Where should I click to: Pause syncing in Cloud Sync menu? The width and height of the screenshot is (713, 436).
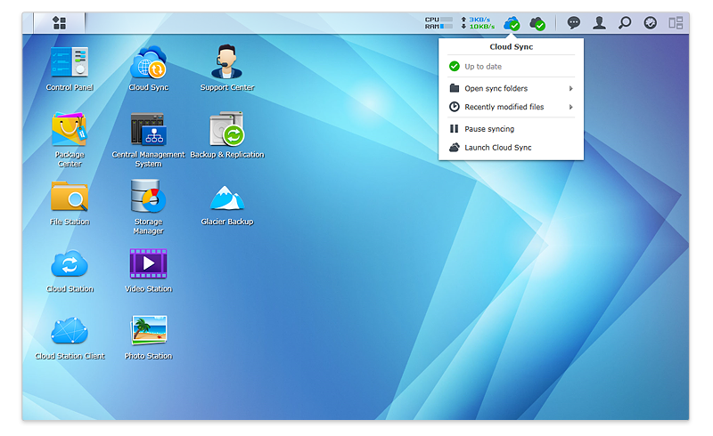point(488,129)
